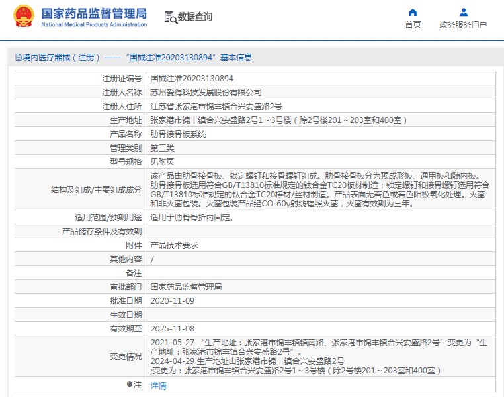Screen dimensions: 504x397
Task: Click the 附件 row label
Action: [134, 245]
